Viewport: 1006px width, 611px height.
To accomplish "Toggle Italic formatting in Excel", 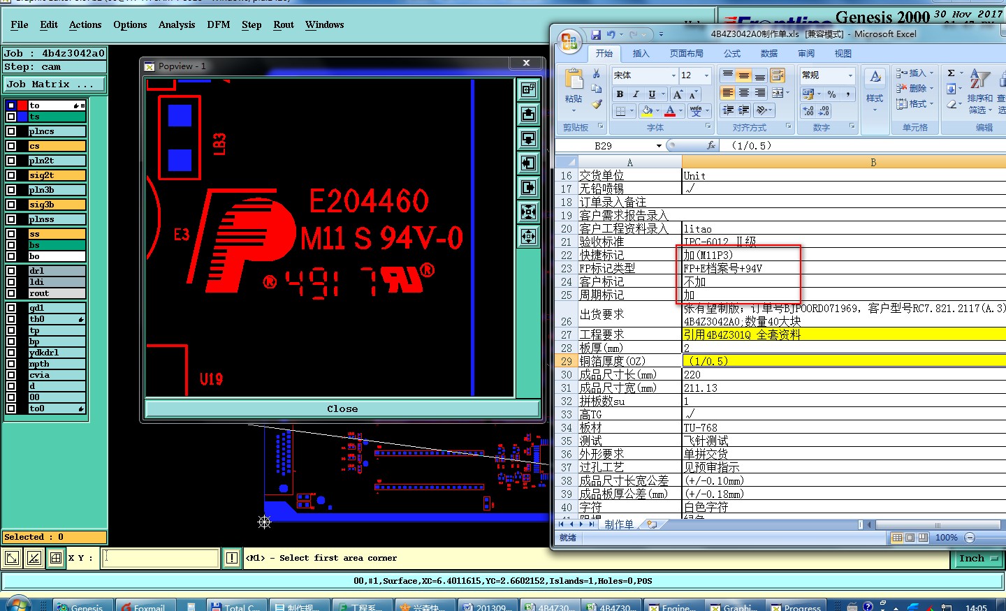I will click(636, 94).
